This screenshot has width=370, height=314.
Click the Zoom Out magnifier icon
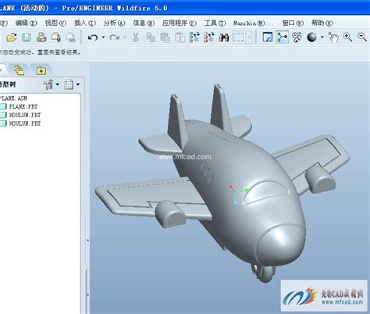(362, 37)
